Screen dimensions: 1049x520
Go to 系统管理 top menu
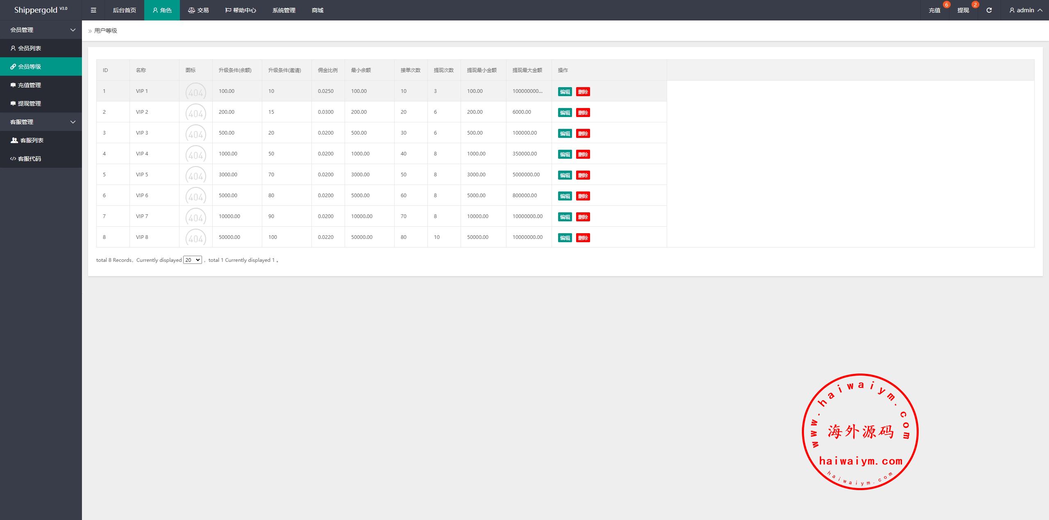[284, 10]
